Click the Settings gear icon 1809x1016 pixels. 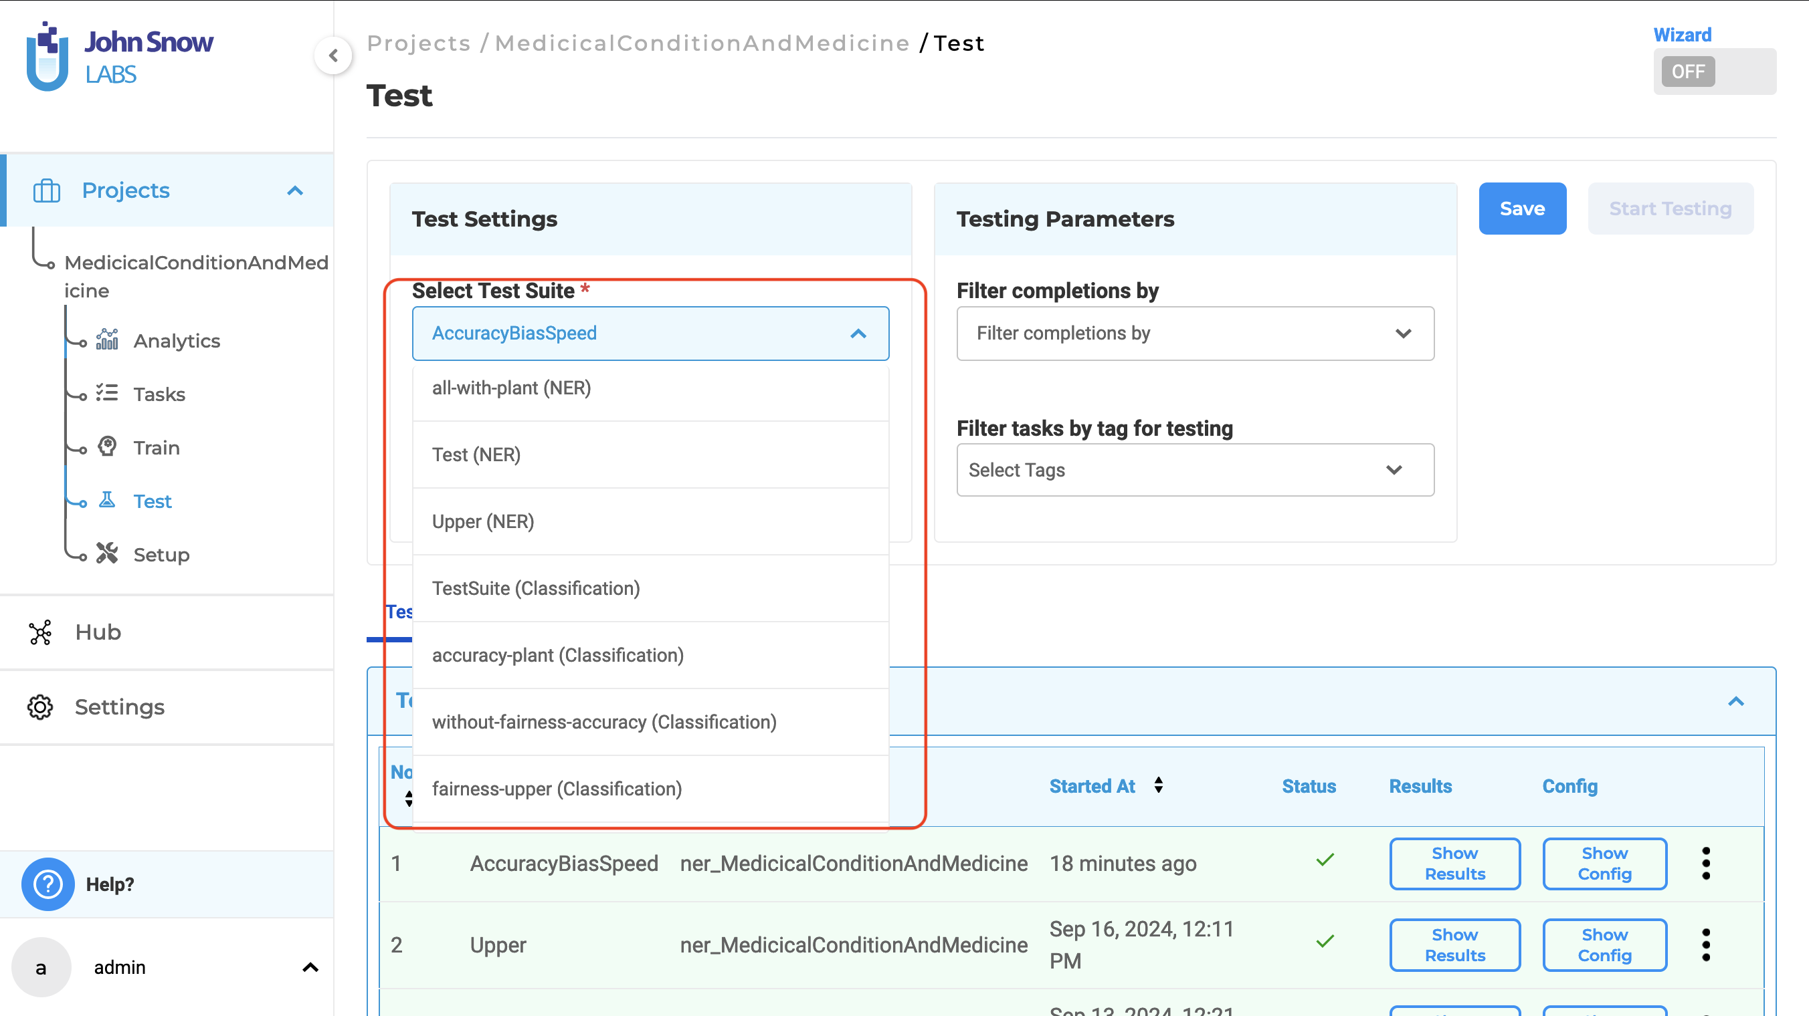click(40, 707)
